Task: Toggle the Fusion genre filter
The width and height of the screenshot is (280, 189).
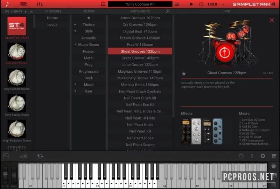Action: coord(89,51)
